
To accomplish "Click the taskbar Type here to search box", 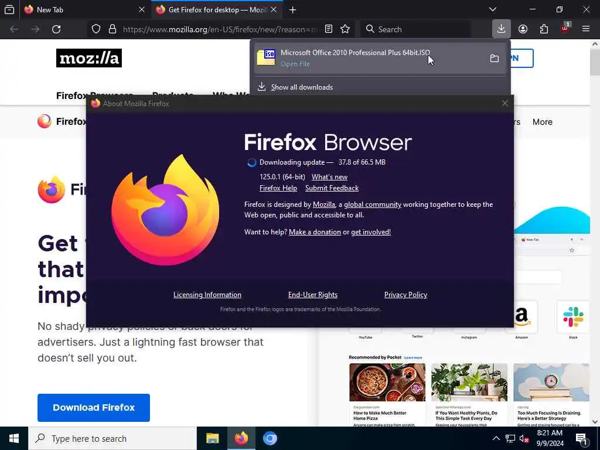I will point(112,438).
